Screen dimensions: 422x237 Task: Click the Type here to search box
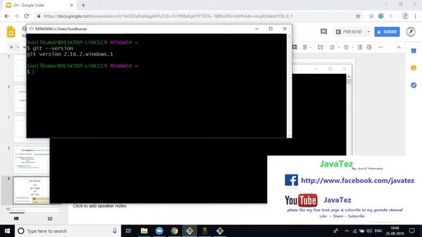pos(67,231)
